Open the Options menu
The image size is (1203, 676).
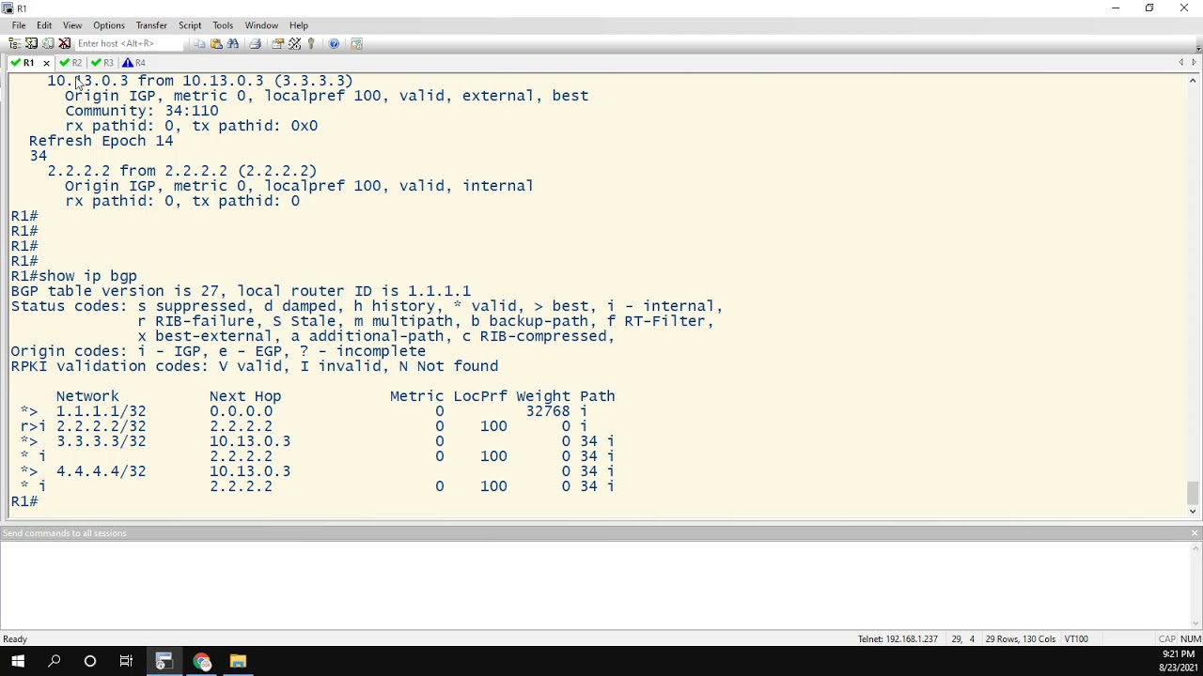[108, 25]
